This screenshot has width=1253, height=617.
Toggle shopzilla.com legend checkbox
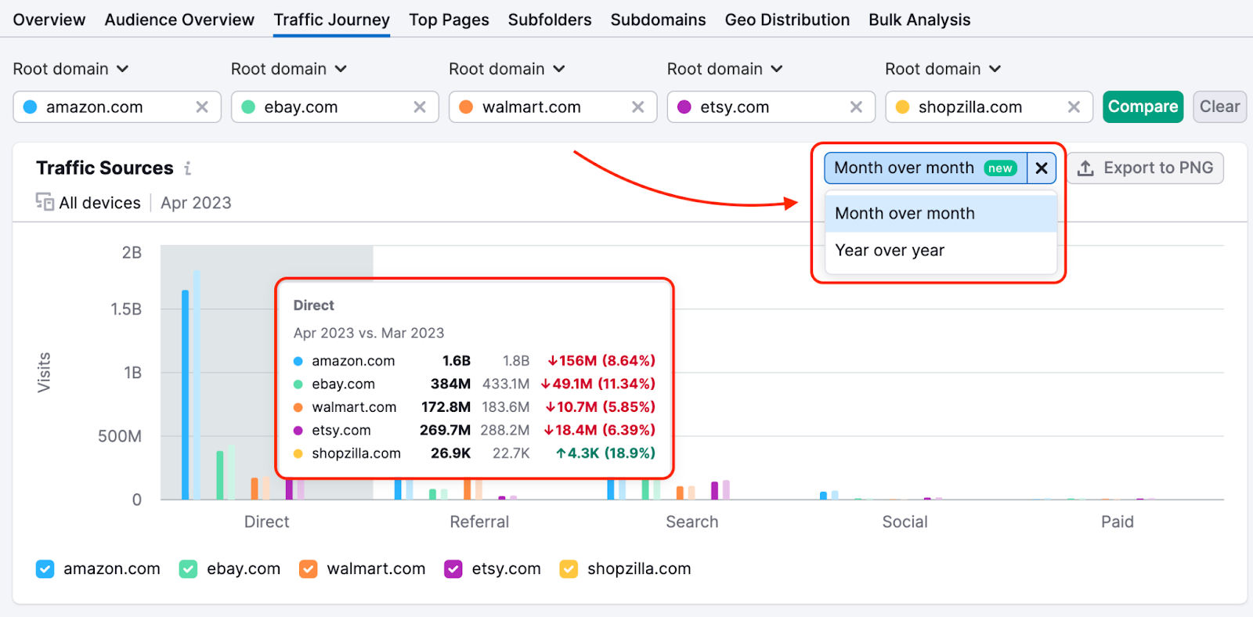pos(569,569)
